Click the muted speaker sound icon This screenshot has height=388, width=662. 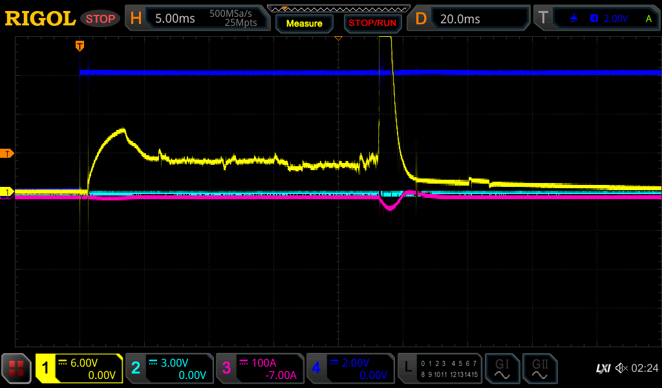click(621, 368)
